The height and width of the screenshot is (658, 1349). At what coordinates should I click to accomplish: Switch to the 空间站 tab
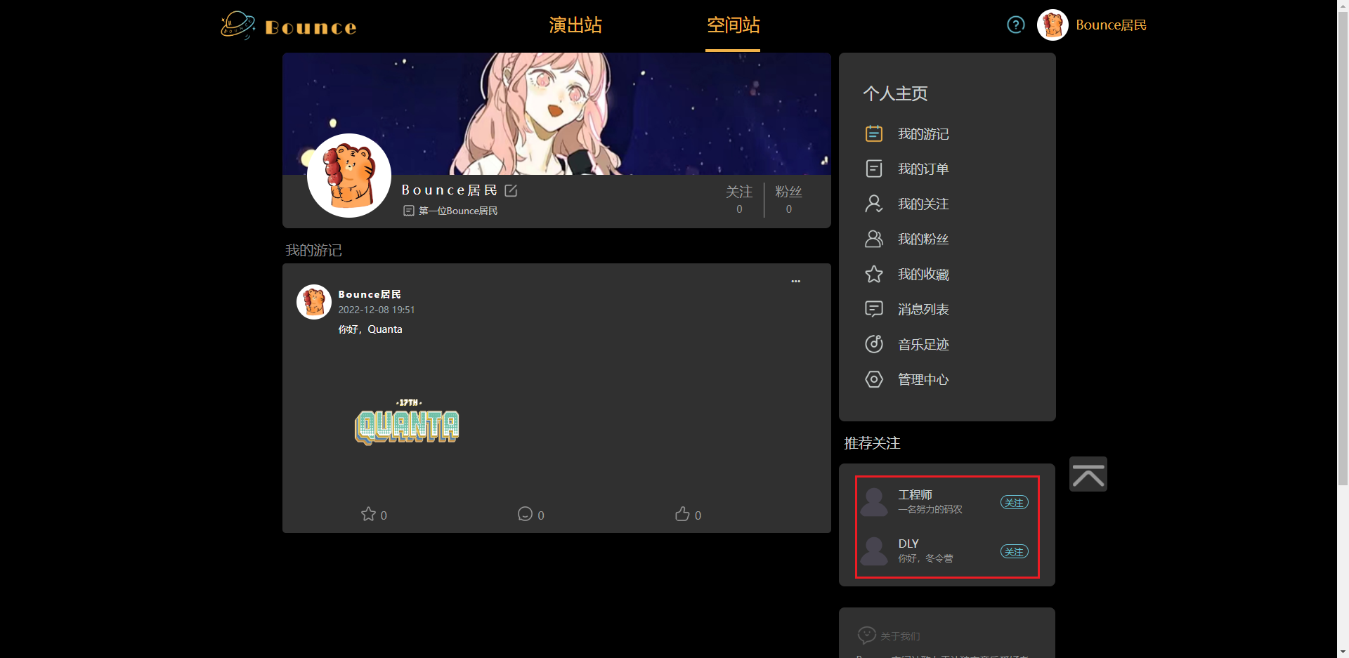pyautogui.click(x=733, y=25)
